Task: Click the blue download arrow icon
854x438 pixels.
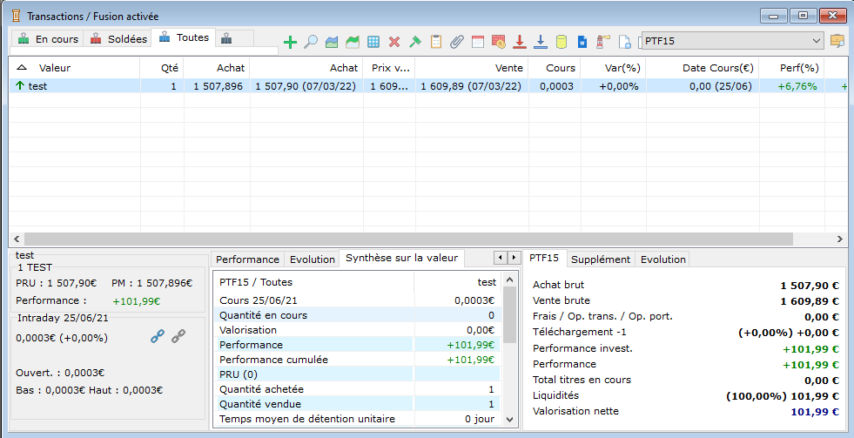Action: tap(541, 42)
